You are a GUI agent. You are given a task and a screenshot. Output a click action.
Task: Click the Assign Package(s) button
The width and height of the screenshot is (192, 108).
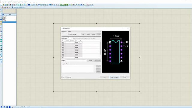115,77
